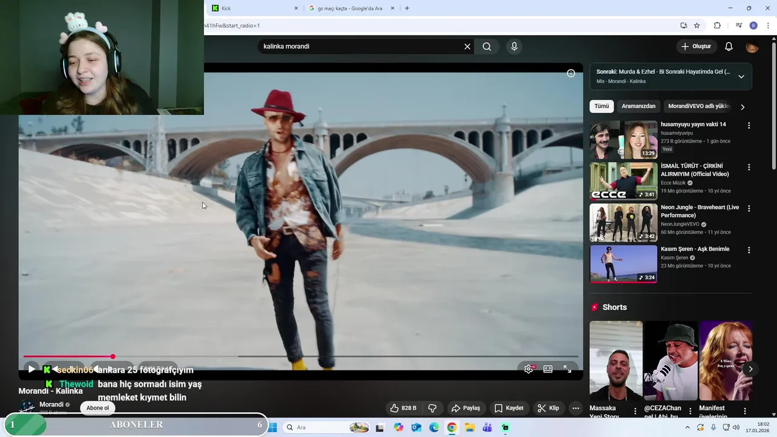The height and width of the screenshot is (437, 777).
Task: Open Neon Jungle Braveheart thumbnail
Action: tap(623, 222)
